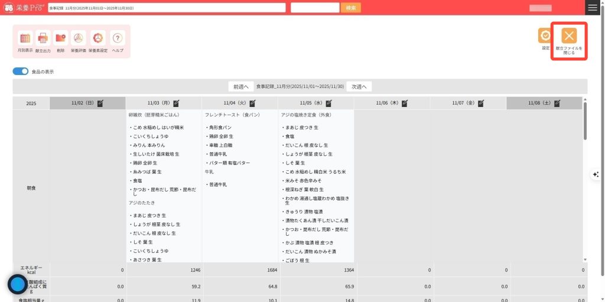This screenshot has width=605, height=302.
Task: Click the meal table vertical scrollbar
Action: pos(585,124)
